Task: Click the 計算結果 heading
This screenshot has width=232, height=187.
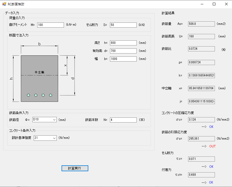Action: click(x=168, y=13)
